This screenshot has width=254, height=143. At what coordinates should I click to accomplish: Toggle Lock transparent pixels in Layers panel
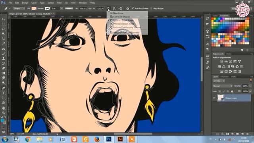(219, 91)
